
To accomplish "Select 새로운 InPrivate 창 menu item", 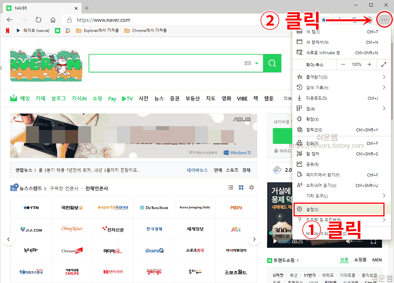I will click(342, 53).
